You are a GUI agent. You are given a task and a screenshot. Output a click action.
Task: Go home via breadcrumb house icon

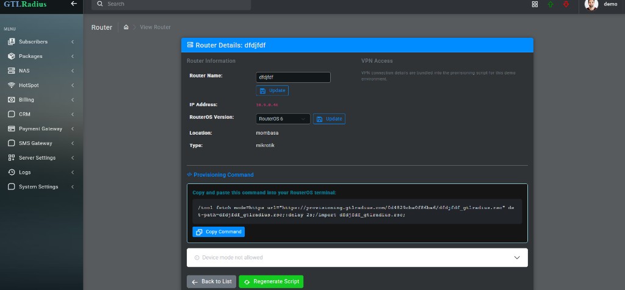126,27
